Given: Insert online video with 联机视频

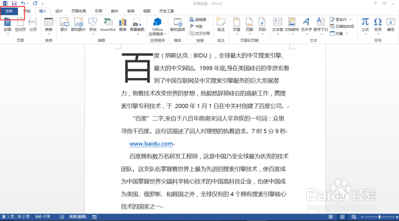Looking at the screenshot, I should click(x=178, y=25).
